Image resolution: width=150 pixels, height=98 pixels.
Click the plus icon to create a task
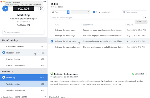click(x=145, y=18)
